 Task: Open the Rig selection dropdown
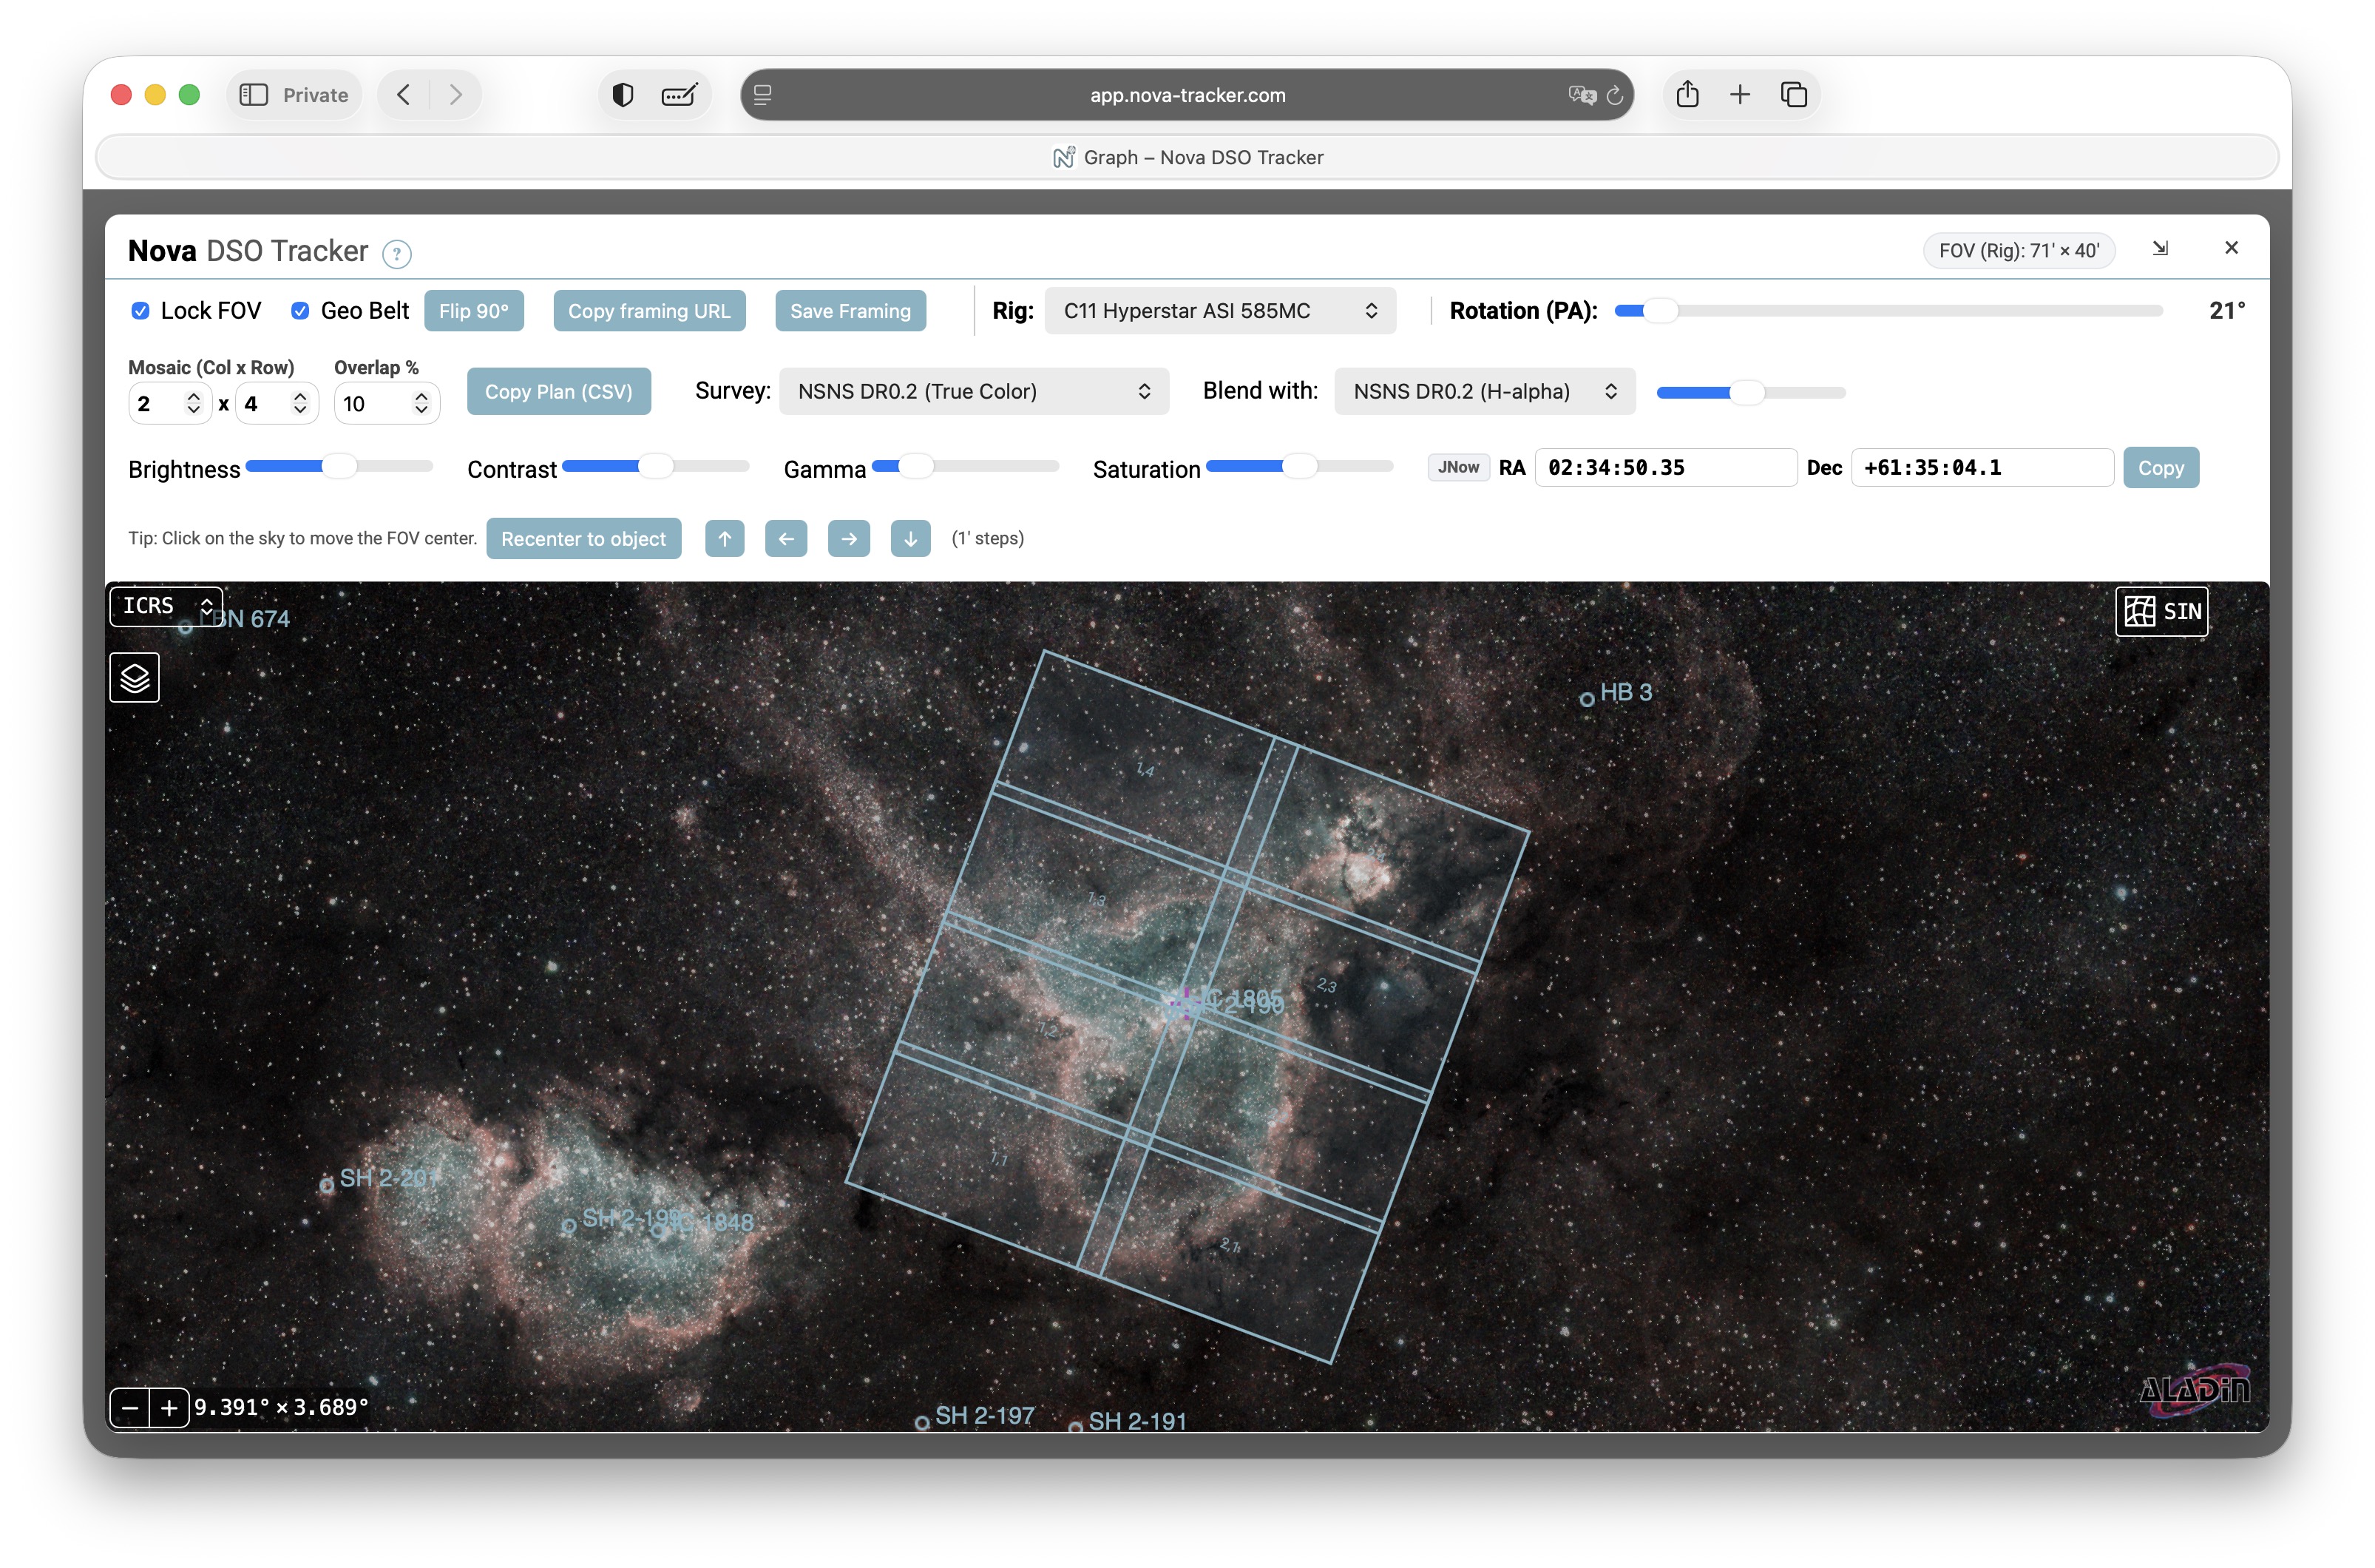tap(1219, 311)
